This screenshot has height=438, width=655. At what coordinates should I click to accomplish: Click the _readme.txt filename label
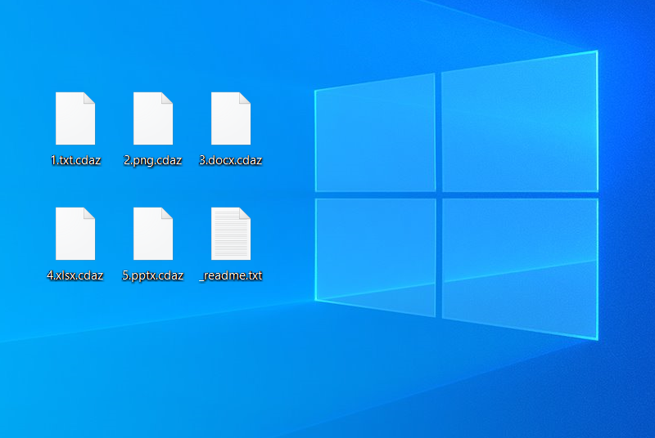[x=231, y=275]
